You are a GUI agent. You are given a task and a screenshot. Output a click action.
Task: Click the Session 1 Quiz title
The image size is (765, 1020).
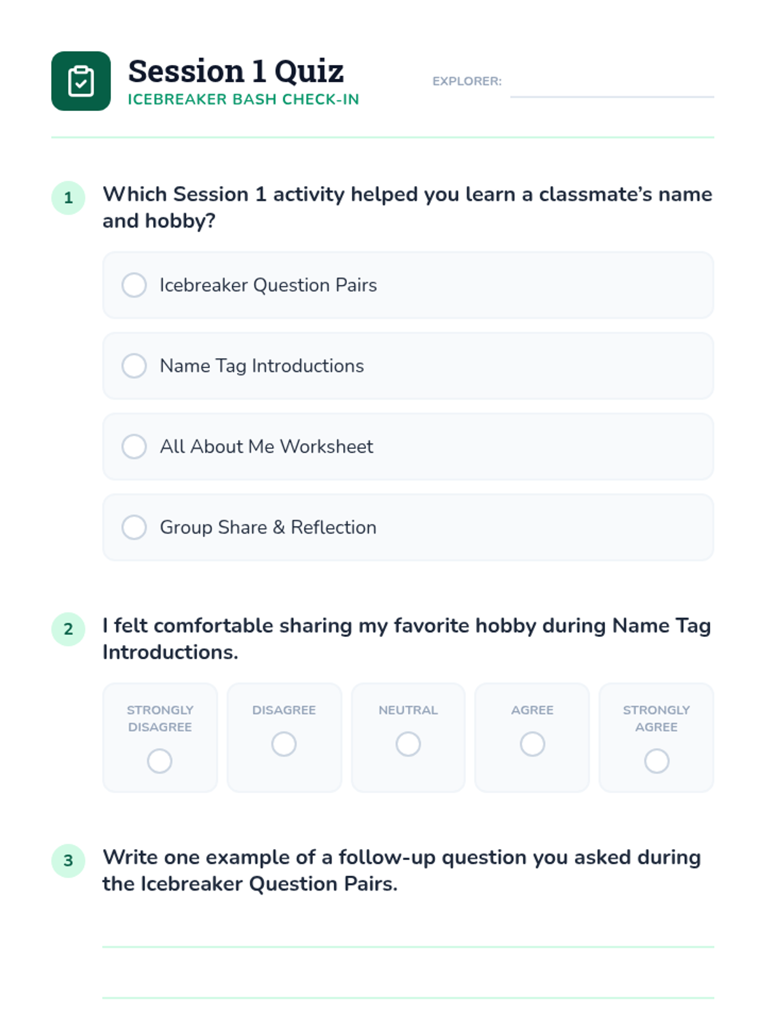236,71
